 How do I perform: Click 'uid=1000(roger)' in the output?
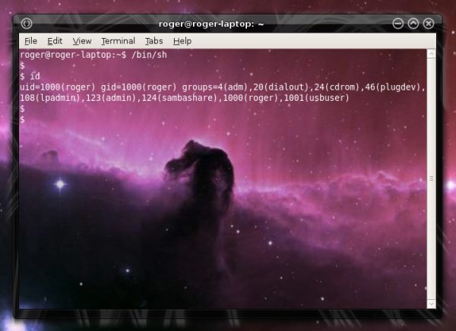pyautogui.click(x=58, y=87)
